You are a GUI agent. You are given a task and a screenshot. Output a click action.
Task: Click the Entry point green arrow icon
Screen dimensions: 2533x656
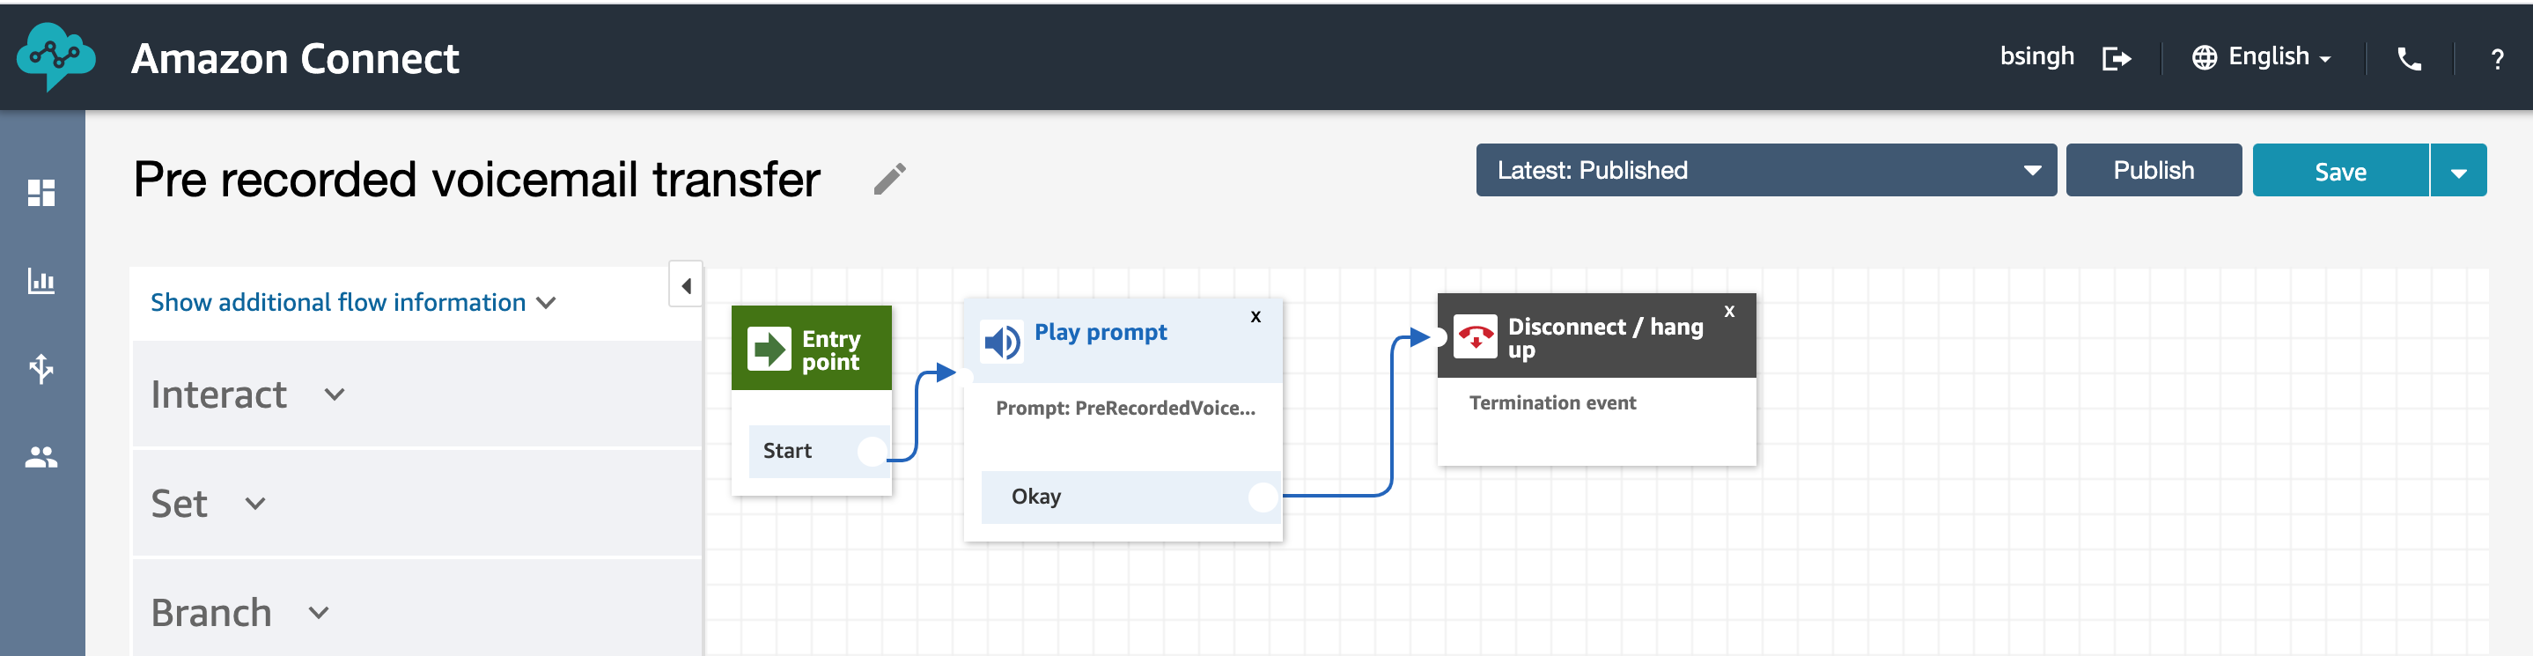pos(769,350)
